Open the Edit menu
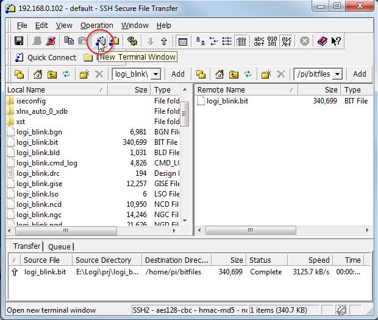Image resolution: width=378 pixels, height=320 pixels. click(x=41, y=26)
